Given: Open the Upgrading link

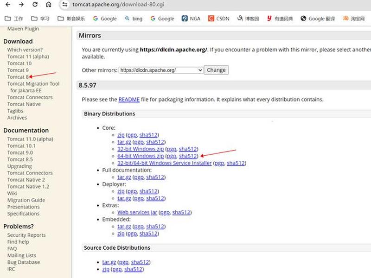Looking at the screenshot, I should [19, 166].
